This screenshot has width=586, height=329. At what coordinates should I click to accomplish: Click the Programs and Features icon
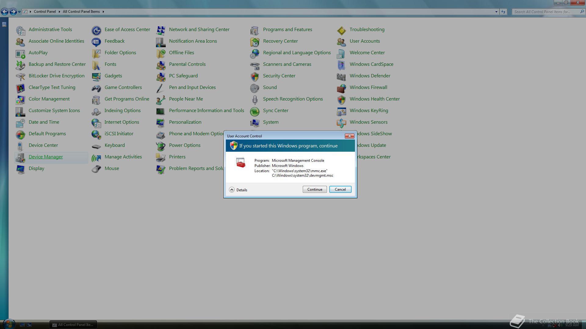(x=255, y=30)
